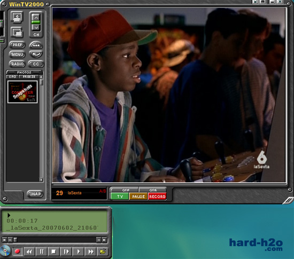The image size is (294, 259).
Task: Open preferences with the PREF button
Action: tap(17, 44)
